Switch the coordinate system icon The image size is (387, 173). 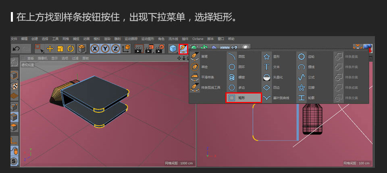pyautogui.click(x=126, y=49)
